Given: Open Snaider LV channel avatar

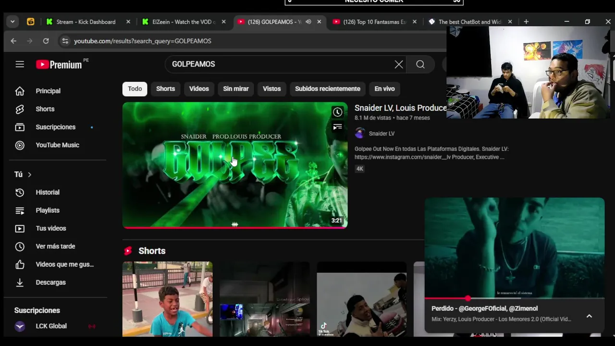Looking at the screenshot, I should coord(359,134).
